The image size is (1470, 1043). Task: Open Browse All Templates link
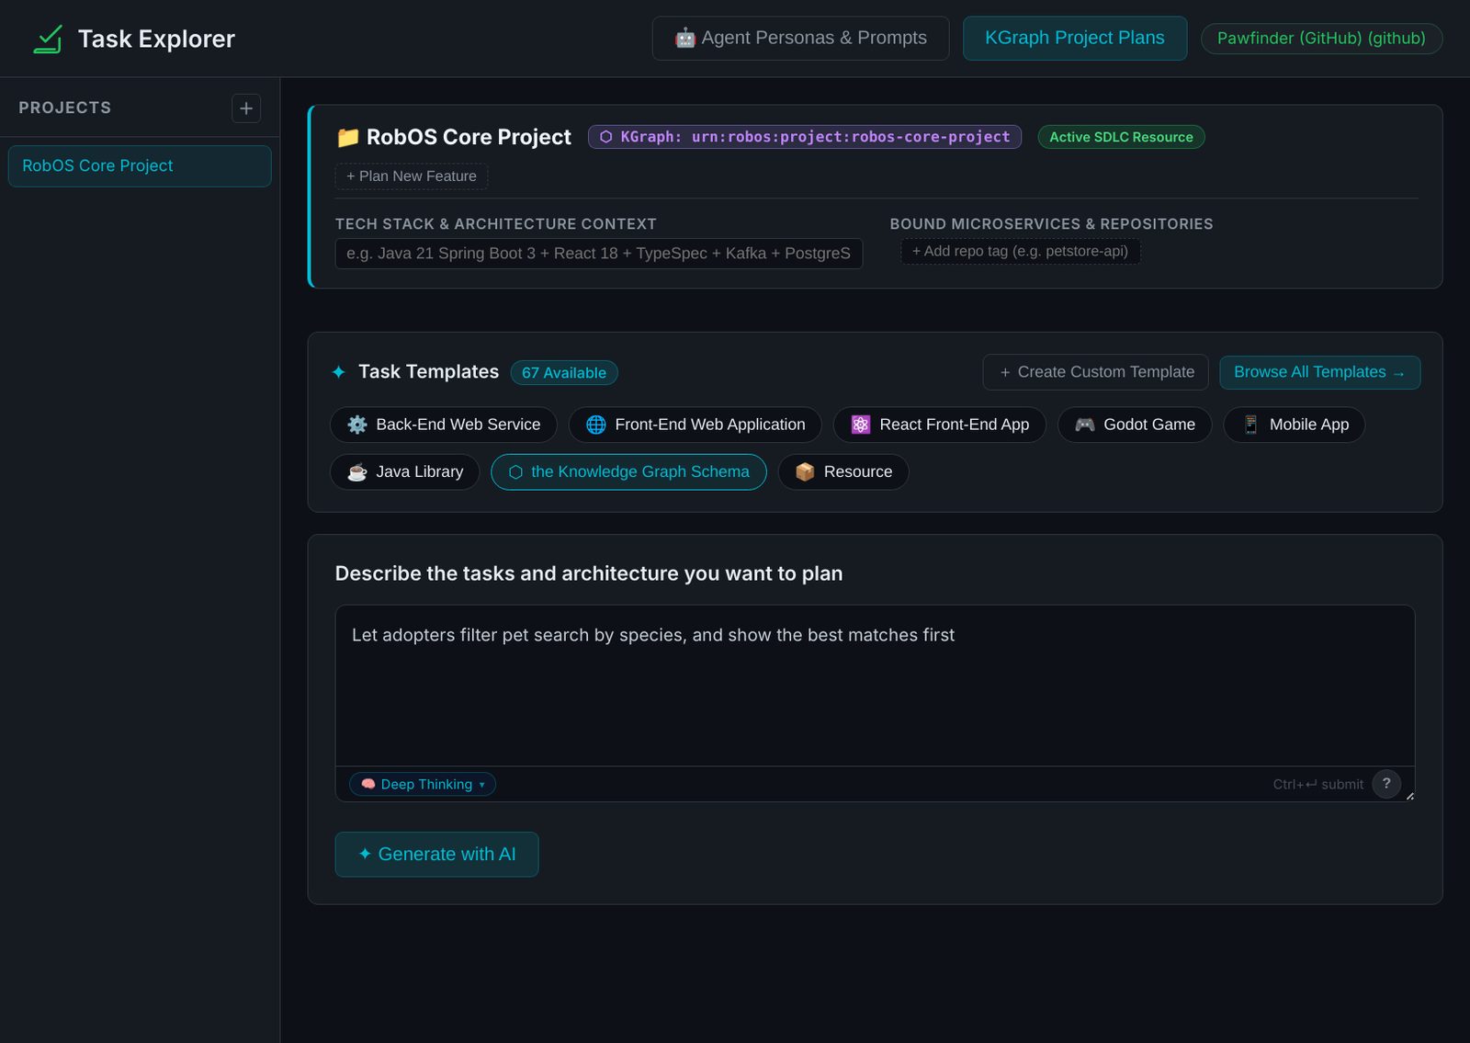pos(1320,372)
